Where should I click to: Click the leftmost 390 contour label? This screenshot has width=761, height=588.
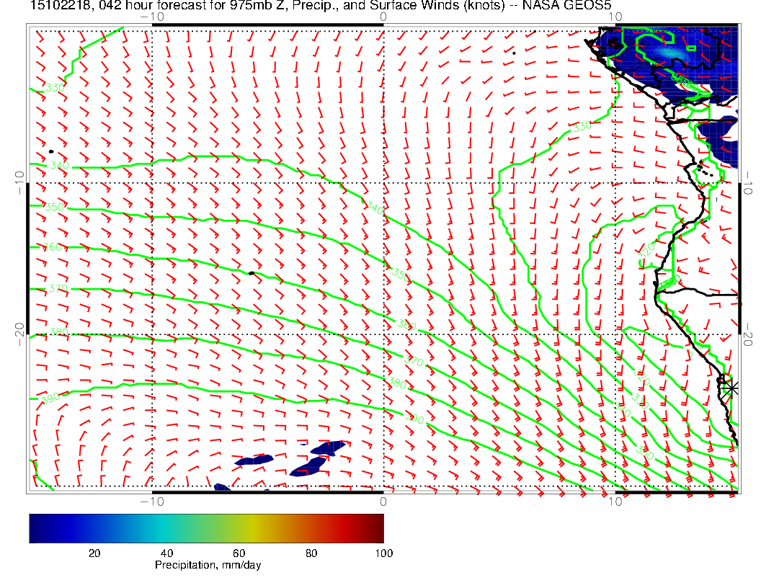click(x=49, y=398)
